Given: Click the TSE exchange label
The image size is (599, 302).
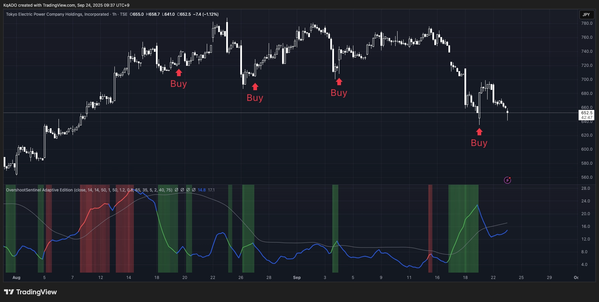Looking at the screenshot, I should click(x=124, y=14).
